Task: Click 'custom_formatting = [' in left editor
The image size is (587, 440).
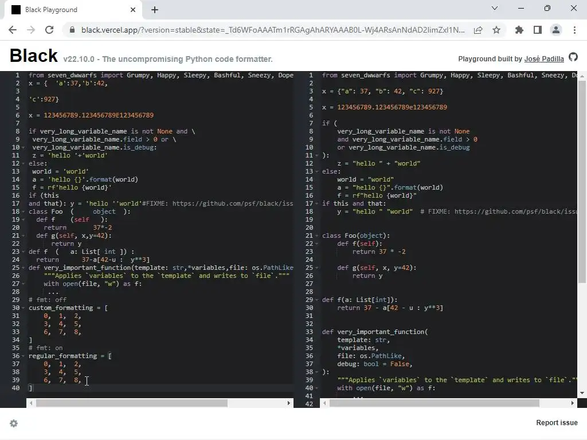Action: click(x=68, y=308)
